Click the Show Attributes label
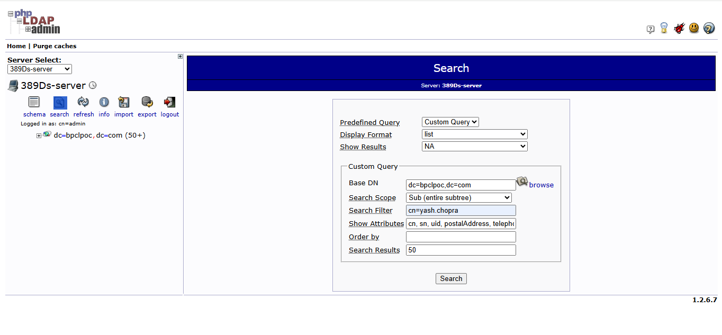This screenshot has height=335, width=722. [x=376, y=224]
